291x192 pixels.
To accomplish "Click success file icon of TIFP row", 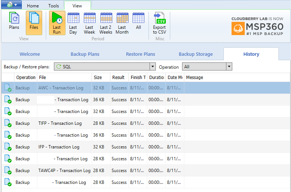I will click(x=8, y=123).
